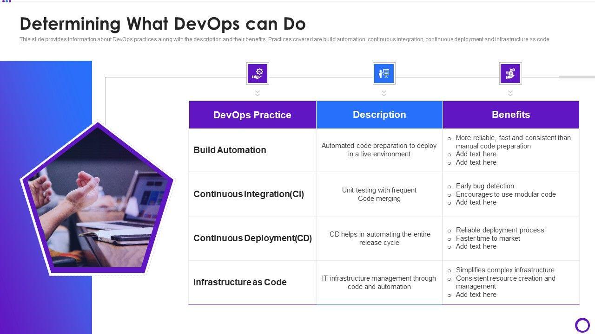595x334 pixels.
Task: Click the "Infrastructure as Code" row label
Action: point(240,282)
